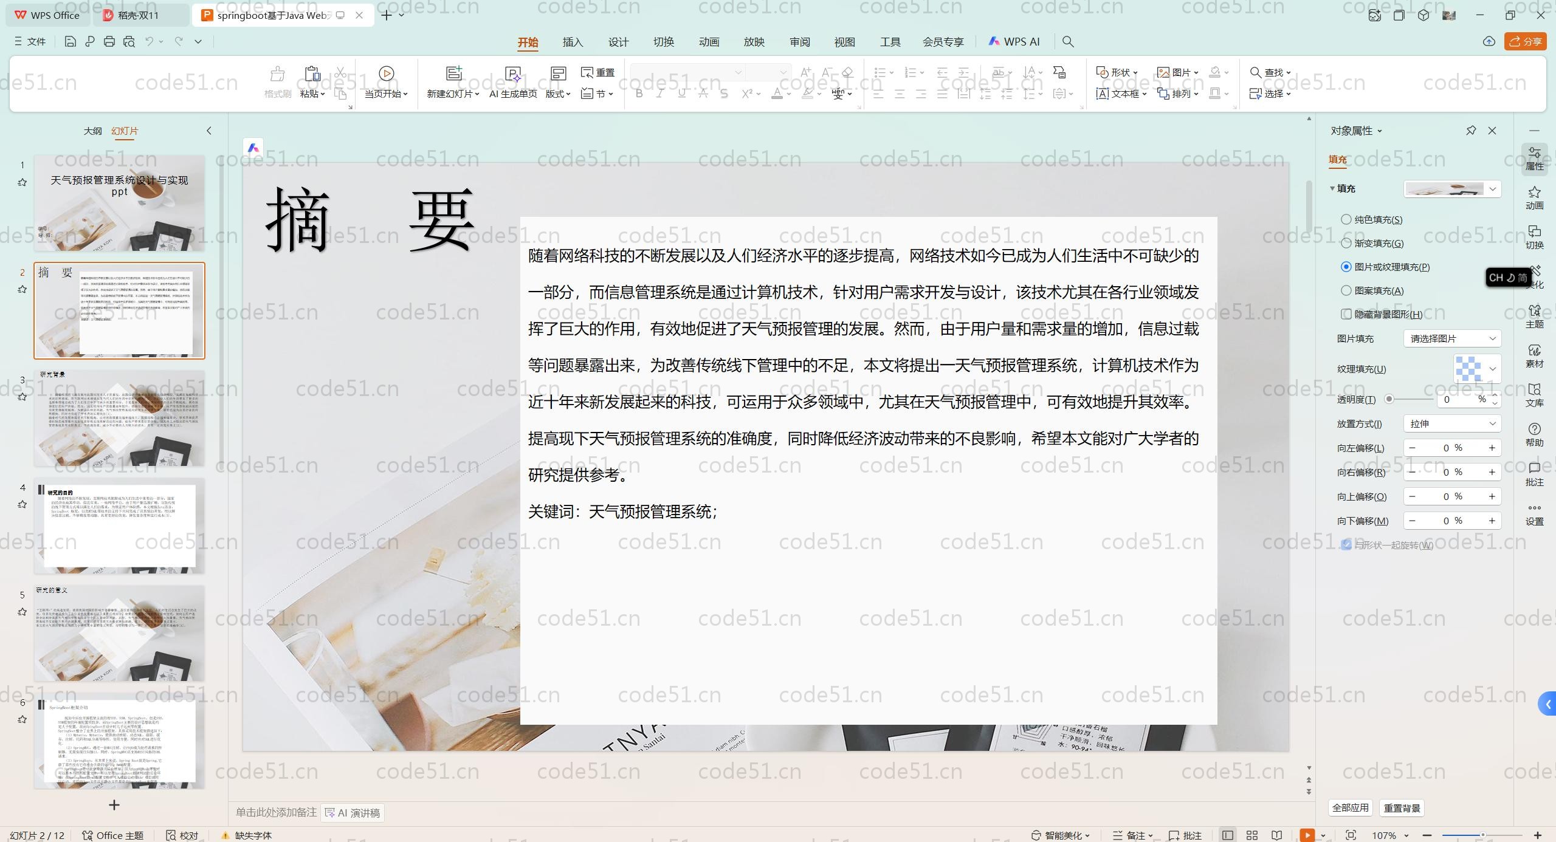Pin the Object Properties panel
1556x842 pixels.
(1471, 131)
